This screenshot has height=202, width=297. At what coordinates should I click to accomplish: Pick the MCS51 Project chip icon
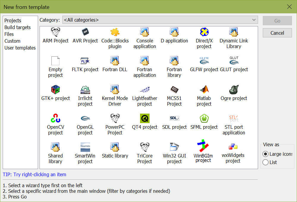[x=174, y=89]
